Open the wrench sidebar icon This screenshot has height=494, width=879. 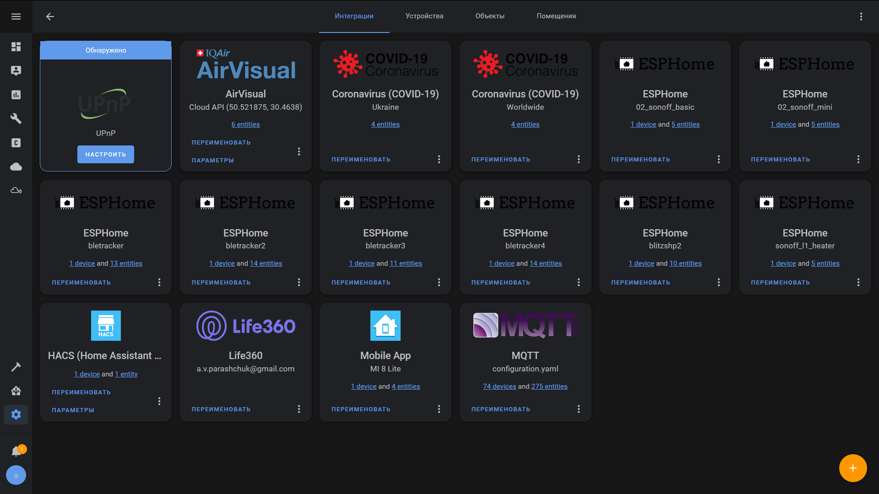pyautogui.click(x=16, y=118)
